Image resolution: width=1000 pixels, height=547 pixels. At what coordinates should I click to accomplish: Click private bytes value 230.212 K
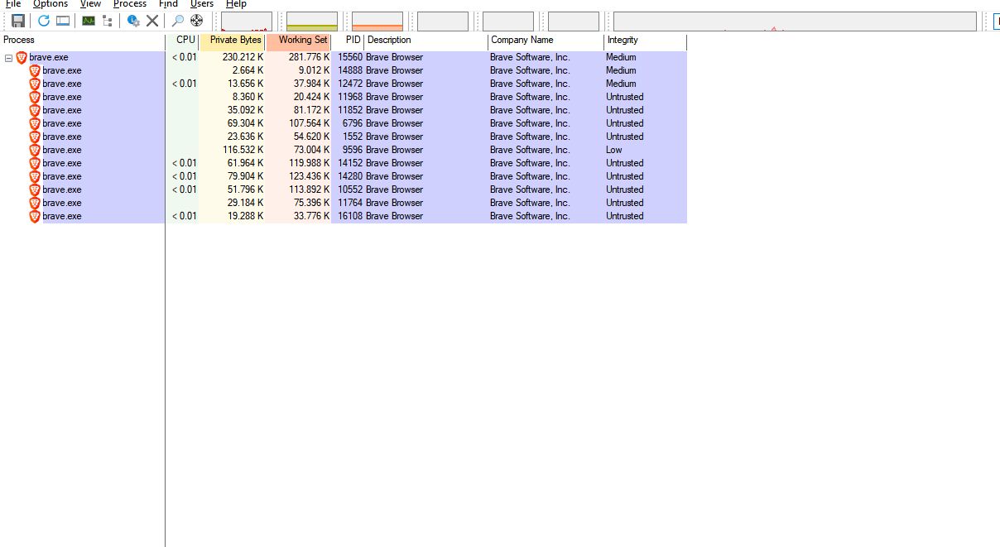click(243, 57)
